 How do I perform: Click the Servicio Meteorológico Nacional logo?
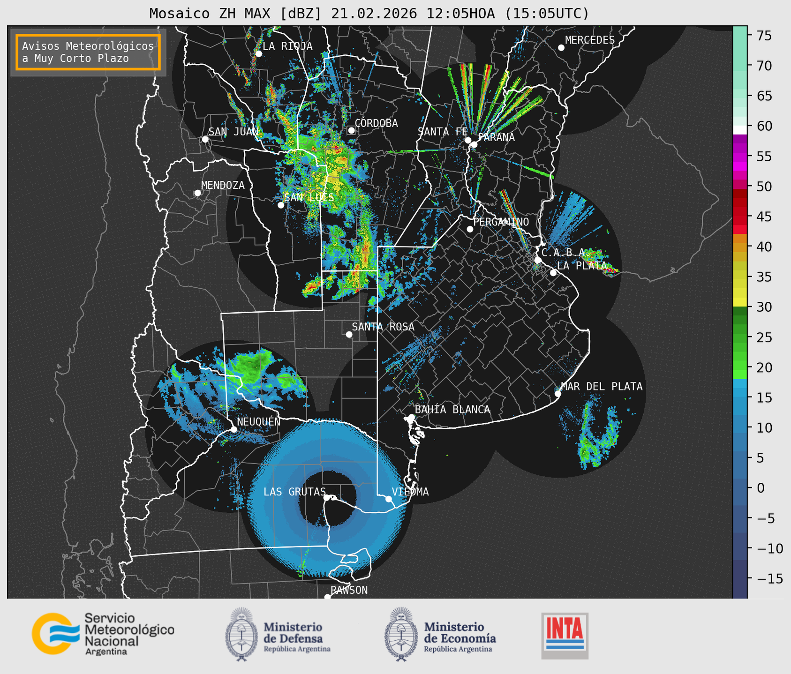[x=103, y=634]
